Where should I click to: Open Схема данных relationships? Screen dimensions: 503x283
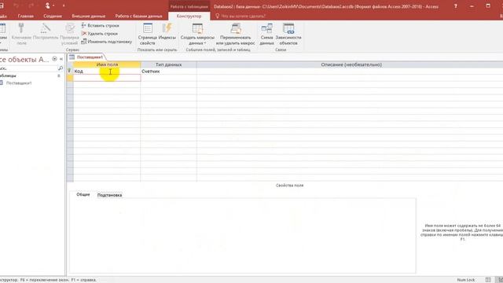266,34
